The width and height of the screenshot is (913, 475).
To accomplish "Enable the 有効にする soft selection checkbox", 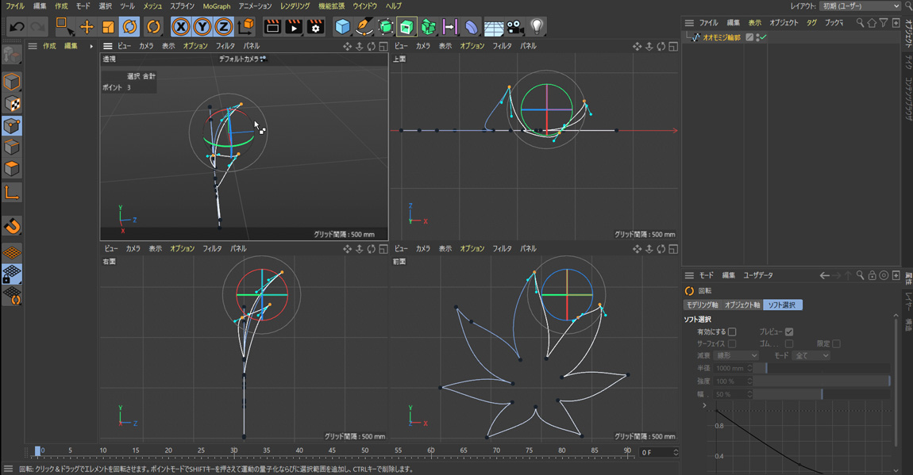I will [x=732, y=332].
